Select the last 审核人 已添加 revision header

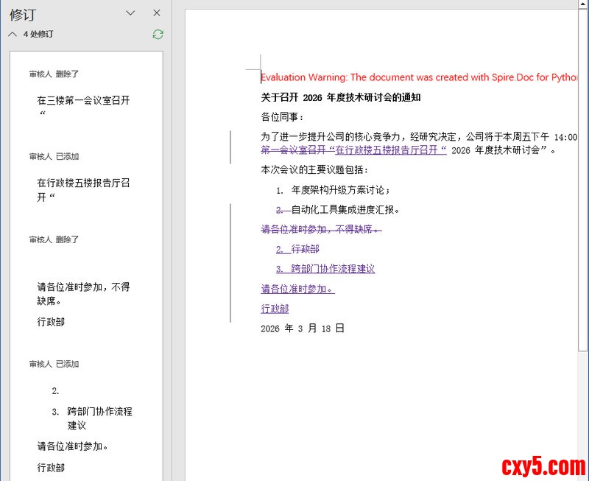click(54, 364)
